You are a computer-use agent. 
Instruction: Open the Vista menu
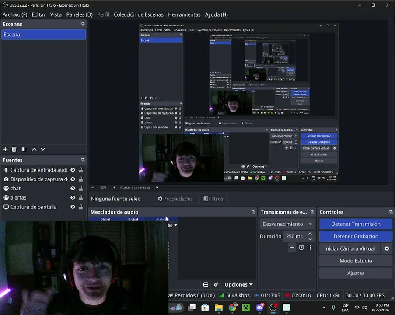[x=56, y=14]
